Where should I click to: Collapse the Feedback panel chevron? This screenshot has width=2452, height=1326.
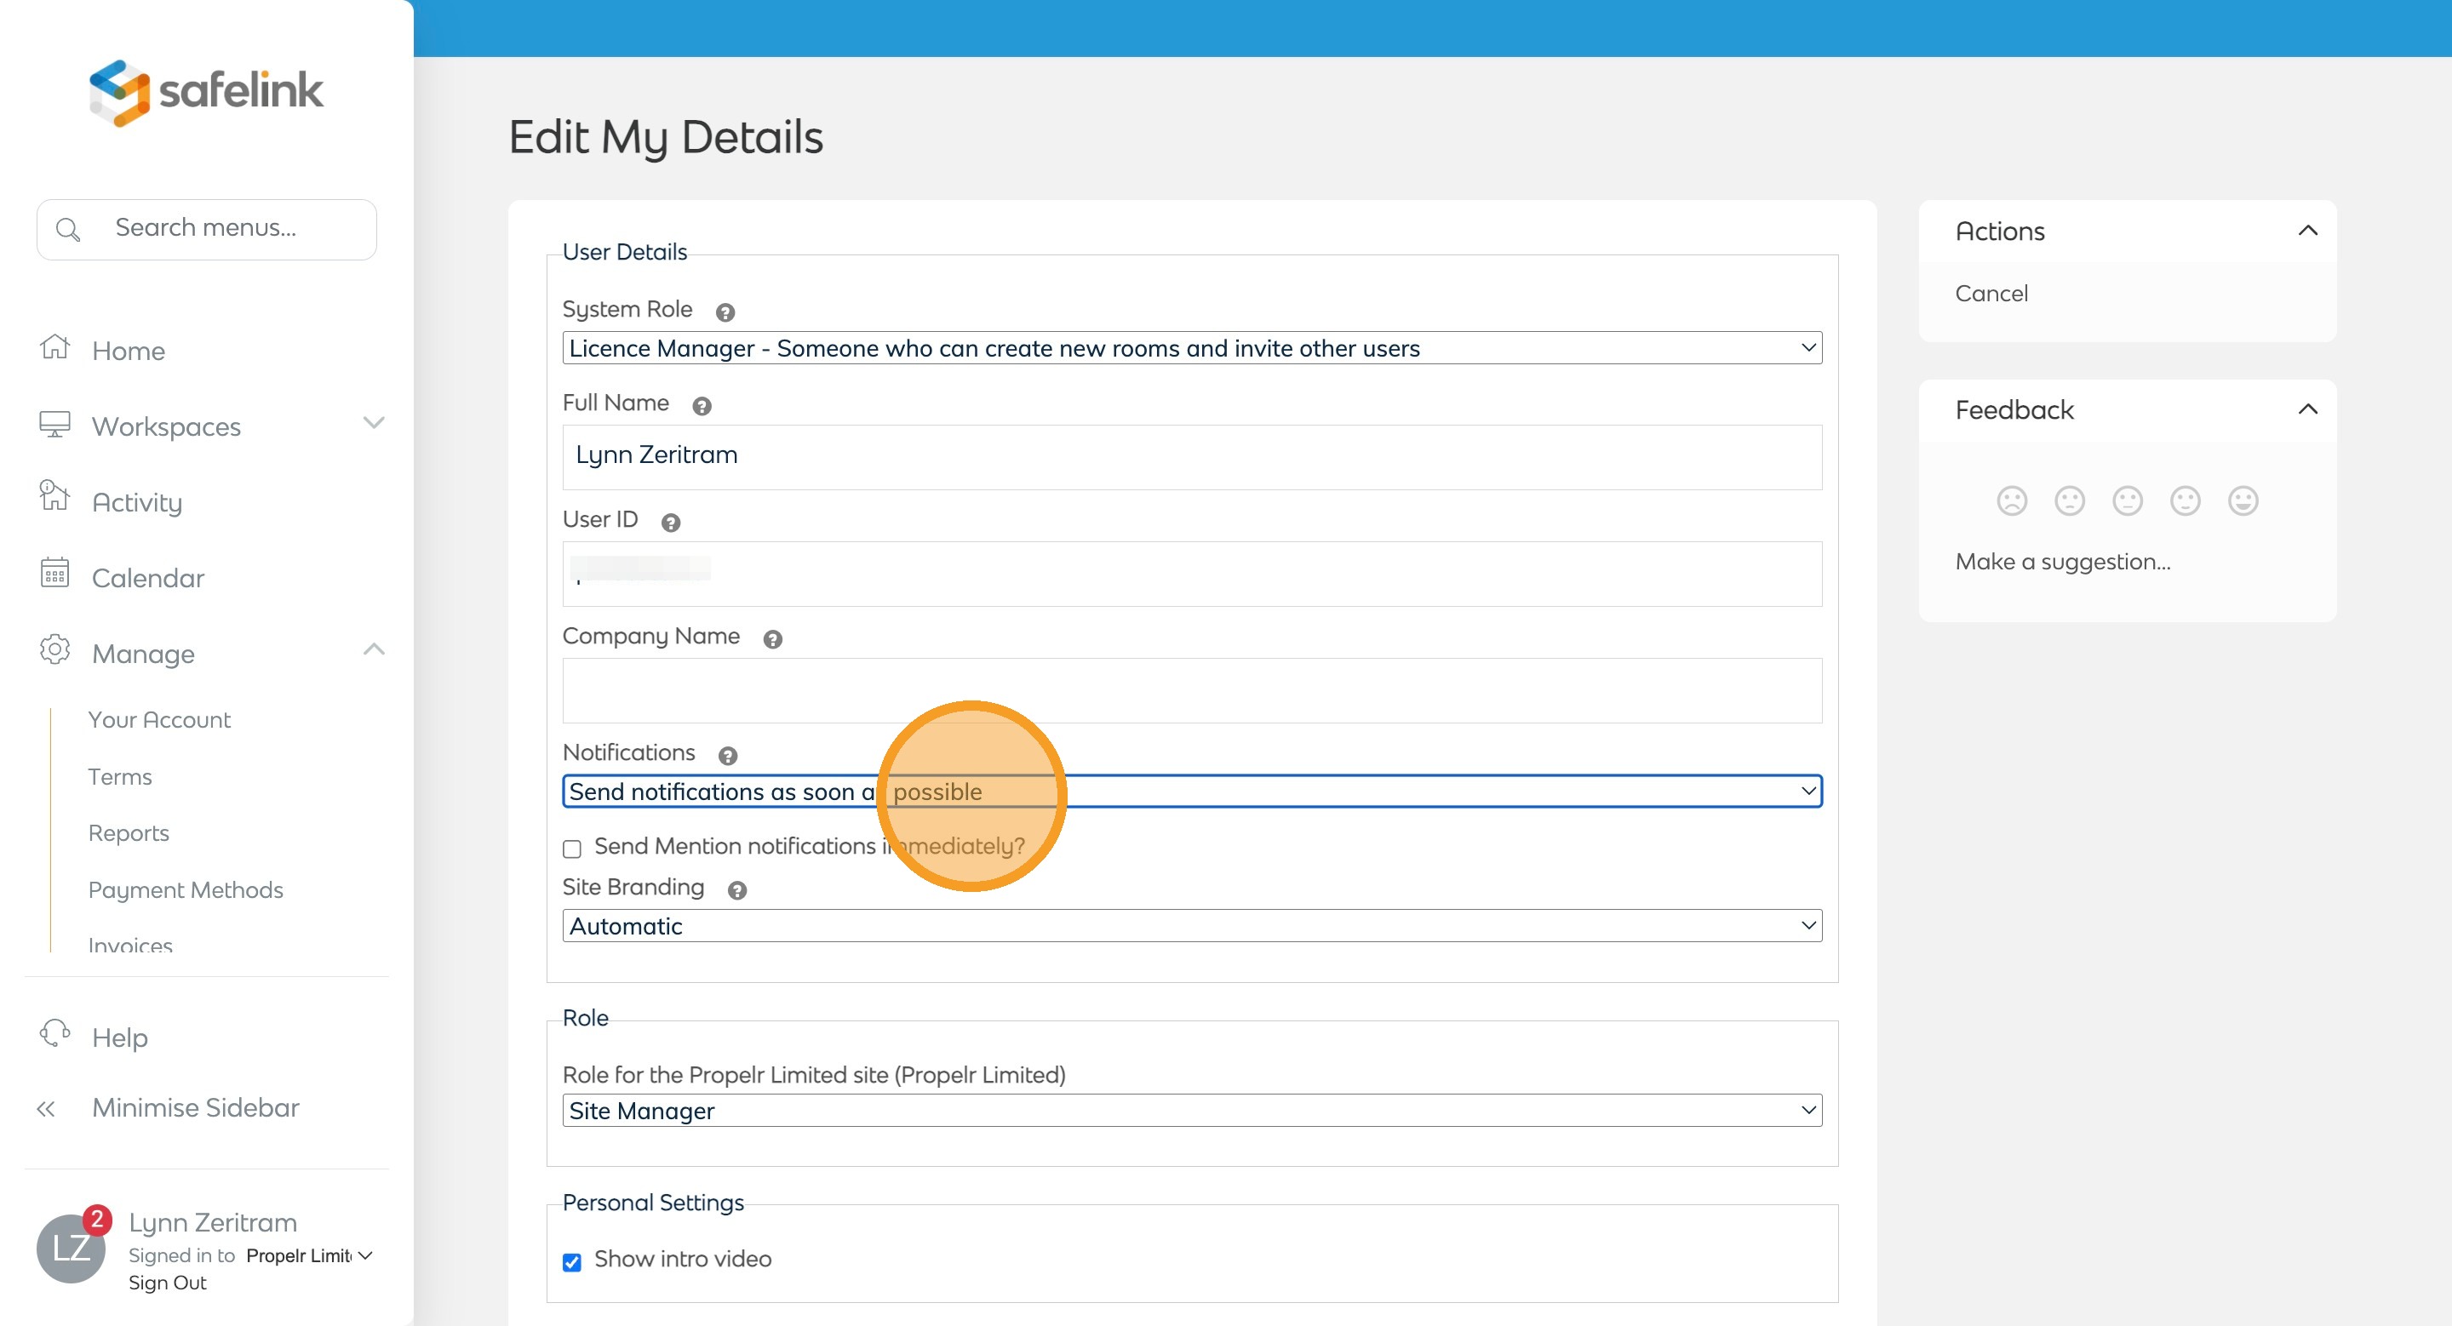(2307, 410)
